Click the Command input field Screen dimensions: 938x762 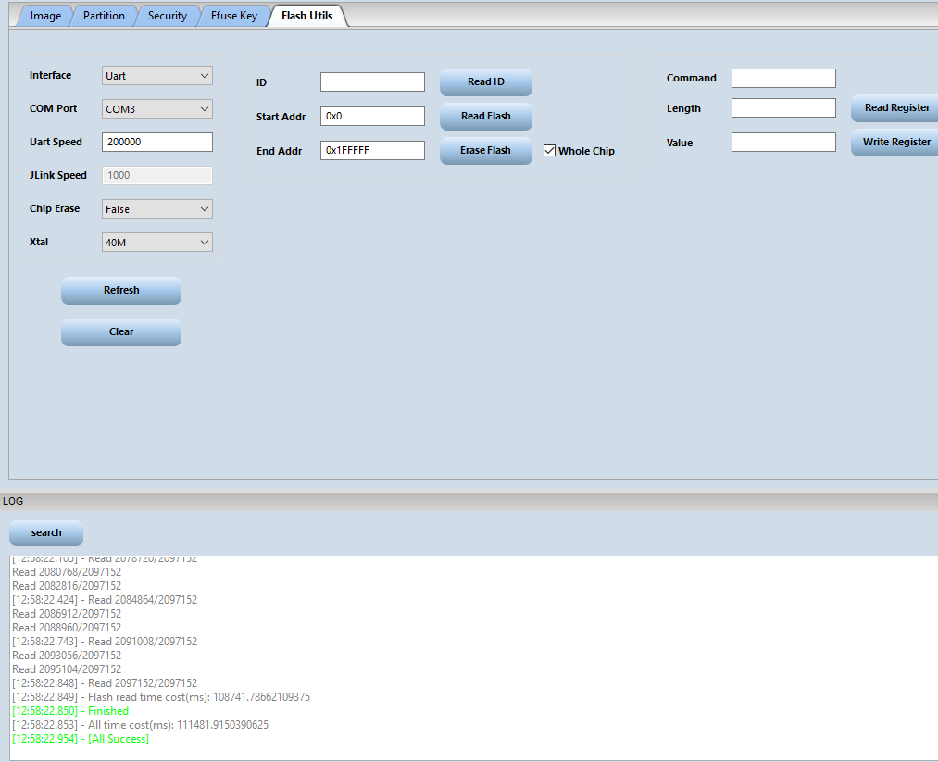point(783,79)
